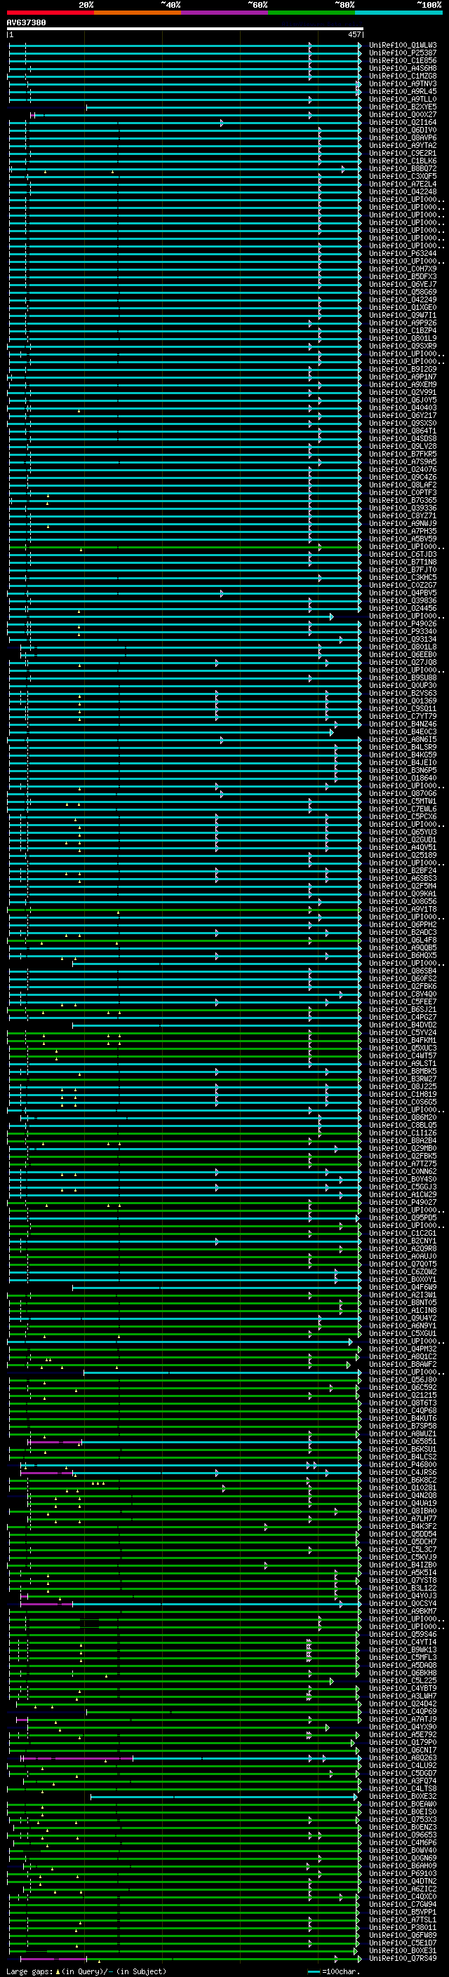Select the UniRef100_C5L225 label
This screenshot has width=449, height=1977.
coord(403,1681)
